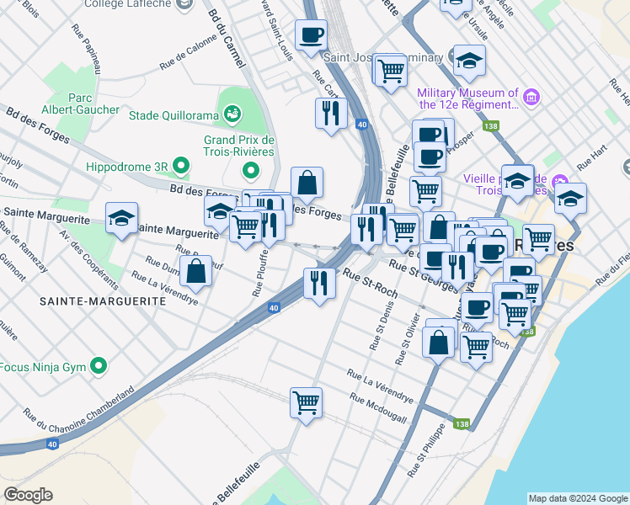Click the Rue du Chanoine Chamberland label
The width and height of the screenshot is (630, 505).
[79, 409]
